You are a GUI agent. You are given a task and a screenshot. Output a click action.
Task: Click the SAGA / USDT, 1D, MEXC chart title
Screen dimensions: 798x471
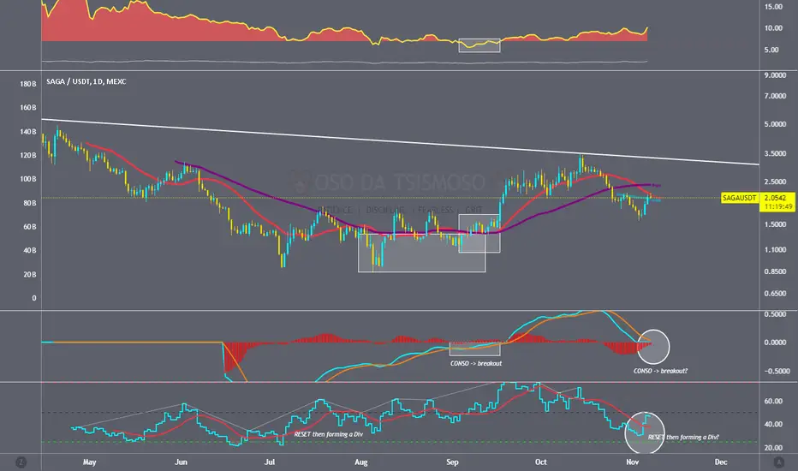(86, 81)
